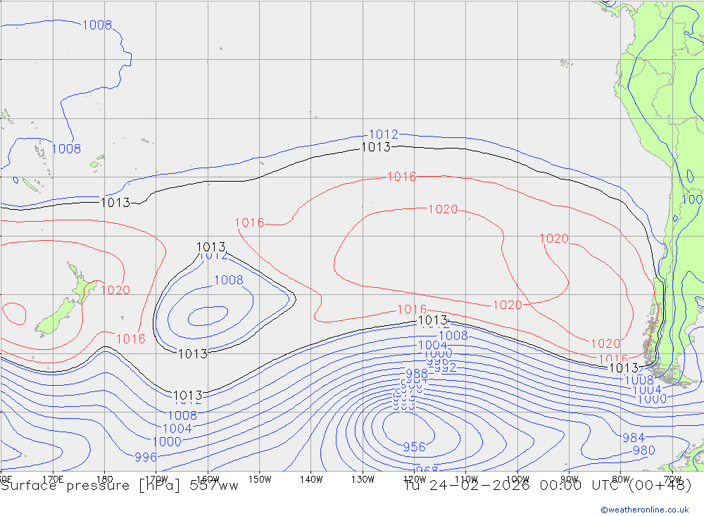This screenshot has height=516, width=704.
Task: Click the 984 isobar label near Cape Horn
Action: click(634, 437)
